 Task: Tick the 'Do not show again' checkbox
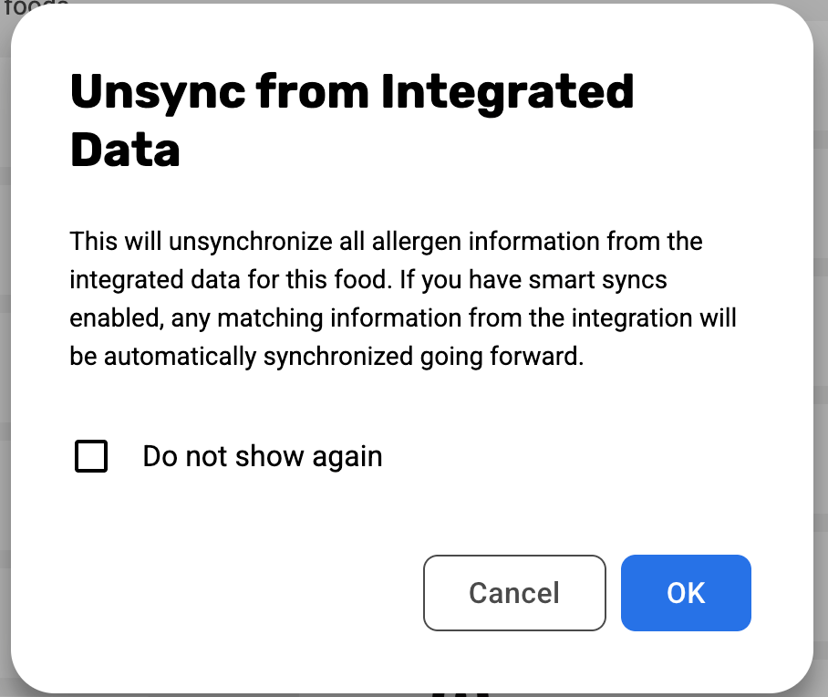click(91, 456)
